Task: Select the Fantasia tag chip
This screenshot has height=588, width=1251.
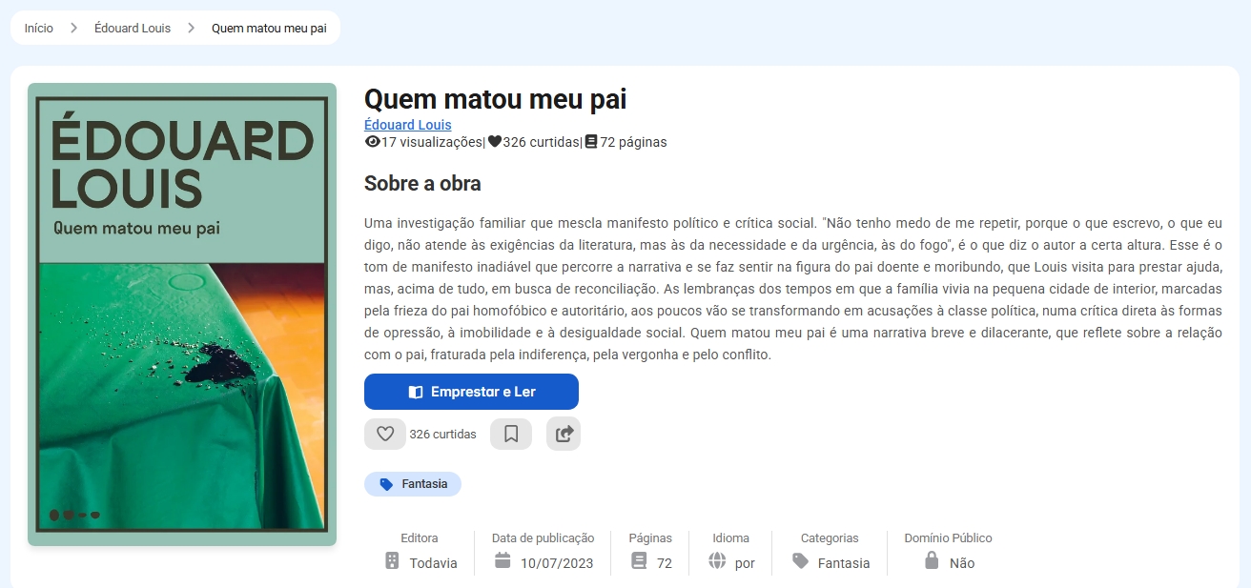Action: coord(413,484)
